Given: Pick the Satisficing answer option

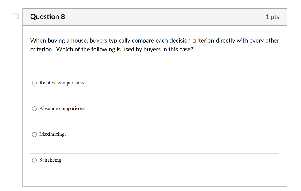Looking at the screenshot, I should pos(34,160).
